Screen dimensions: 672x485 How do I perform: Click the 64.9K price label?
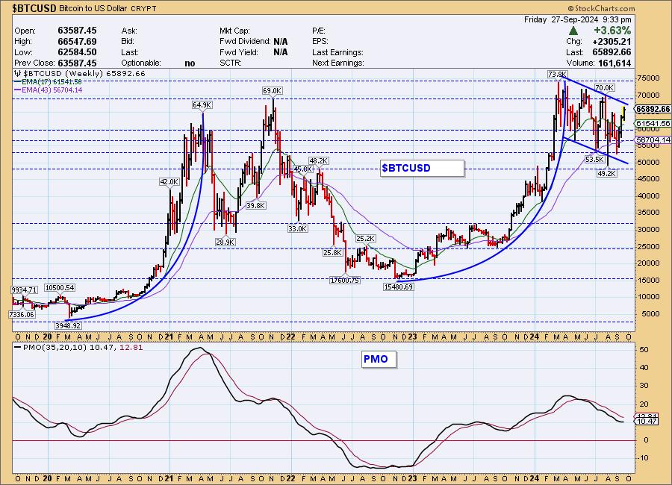[202, 105]
